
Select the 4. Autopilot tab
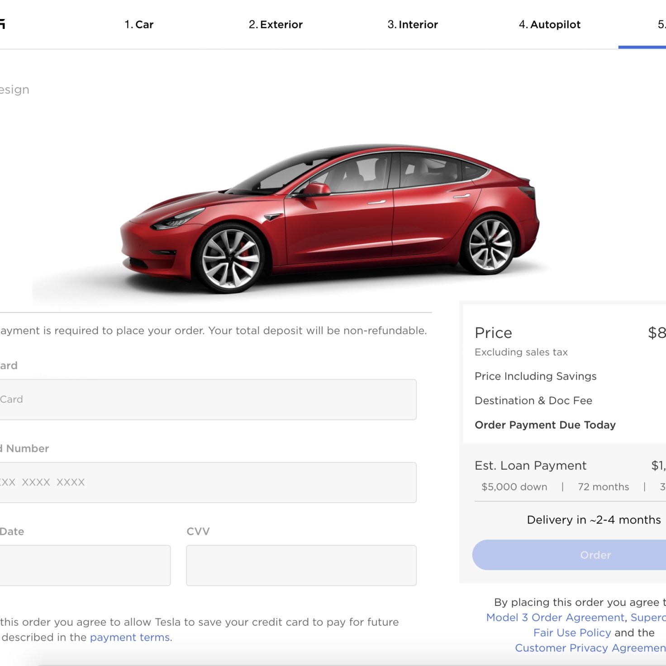550,24
